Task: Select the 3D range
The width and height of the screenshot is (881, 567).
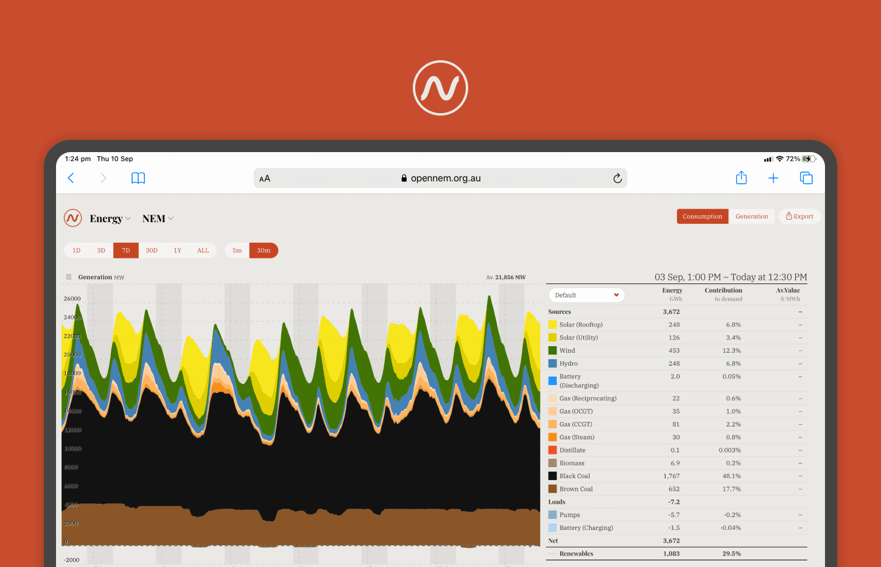Action: pos(101,251)
